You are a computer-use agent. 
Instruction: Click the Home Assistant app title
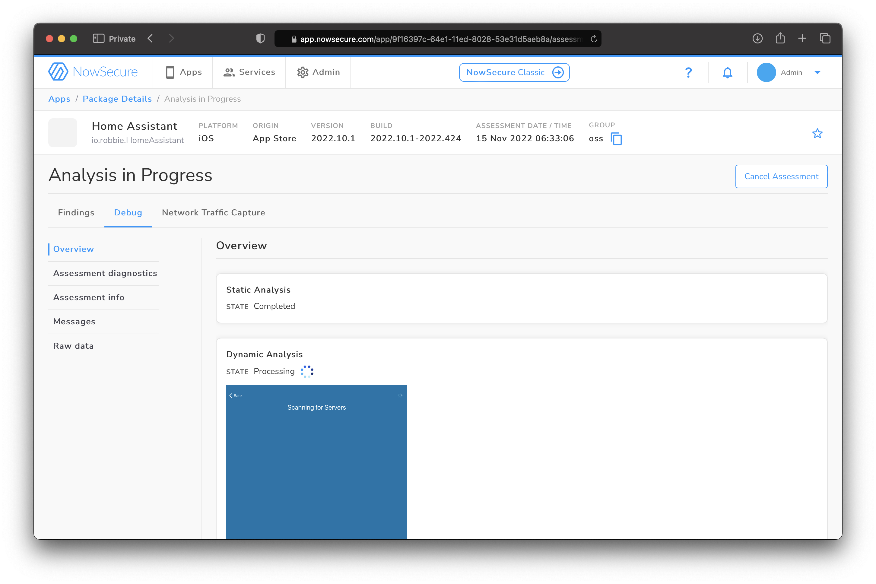[x=135, y=126]
